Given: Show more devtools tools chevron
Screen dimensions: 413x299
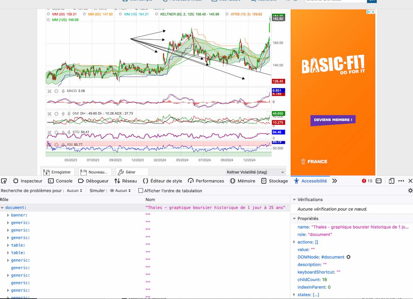Looking at the screenshot, I should (x=334, y=181).
